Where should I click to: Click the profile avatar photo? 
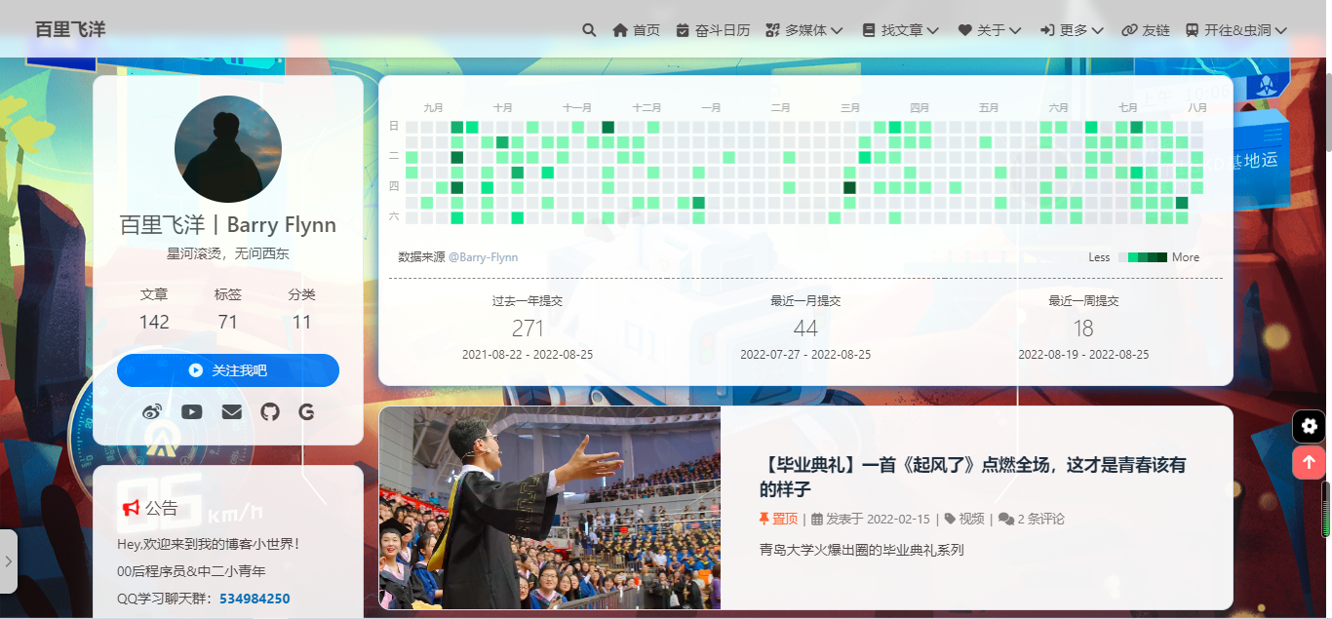(228, 149)
